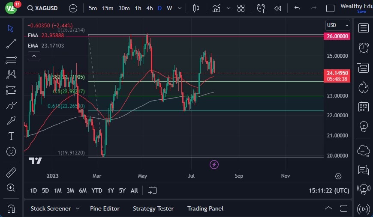Select the ruler measure tool
The width and height of the screenshot is (373, 217).
pyautogui.click(x=11, y=173)
